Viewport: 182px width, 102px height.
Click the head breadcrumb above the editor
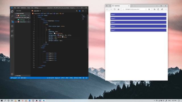tap(51, 14)
